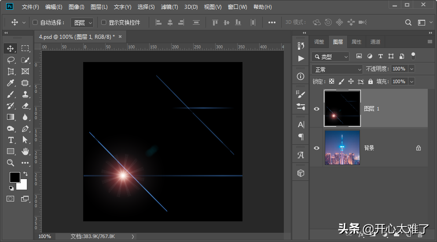Viewport: 437px width, 242px height.
Task: Open the Character panel icon
Action: [x=301, y=125]
